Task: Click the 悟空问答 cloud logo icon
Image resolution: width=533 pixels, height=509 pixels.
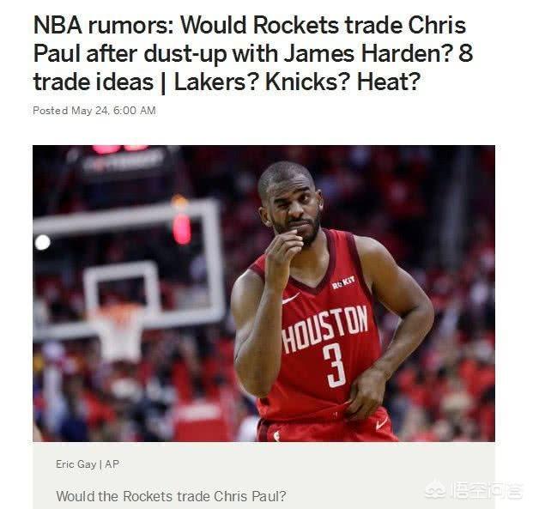Action: pos(437,491)
